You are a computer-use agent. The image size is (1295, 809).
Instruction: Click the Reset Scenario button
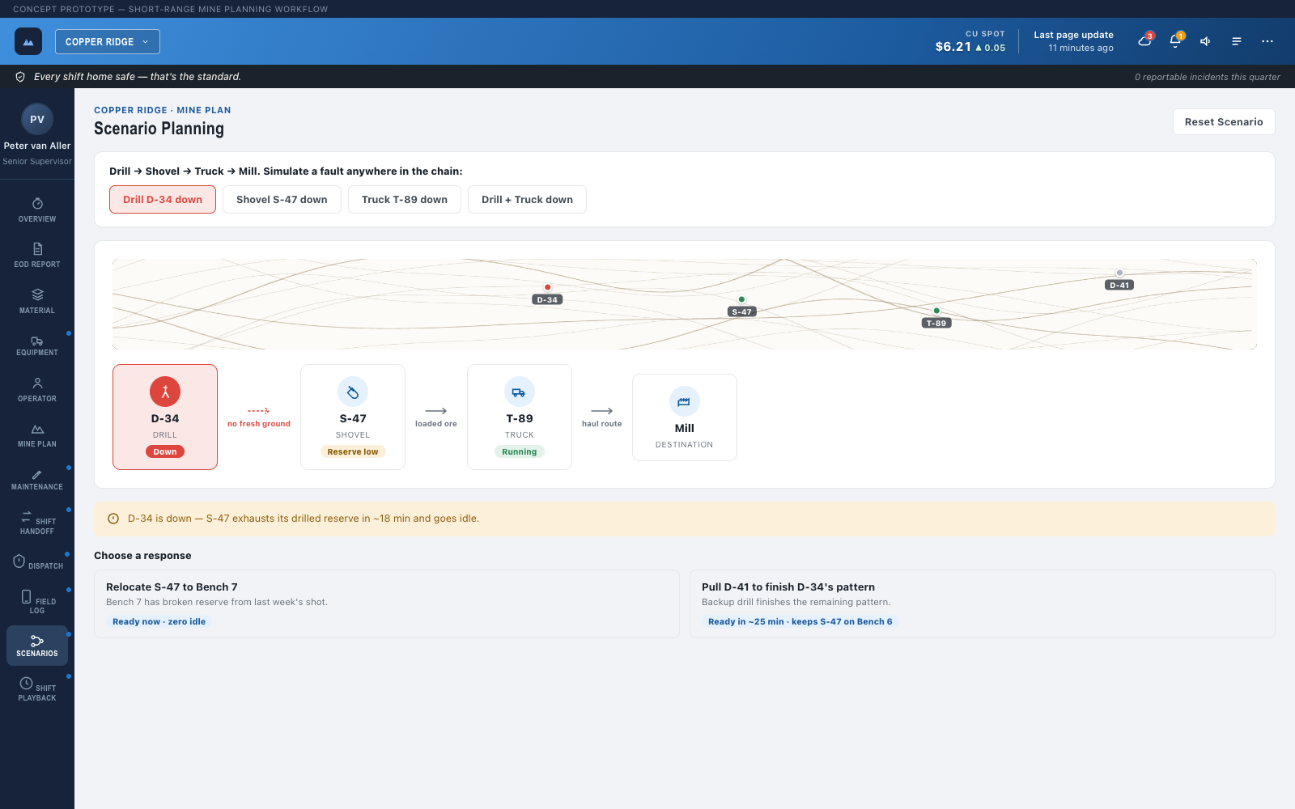point(1224,122)
